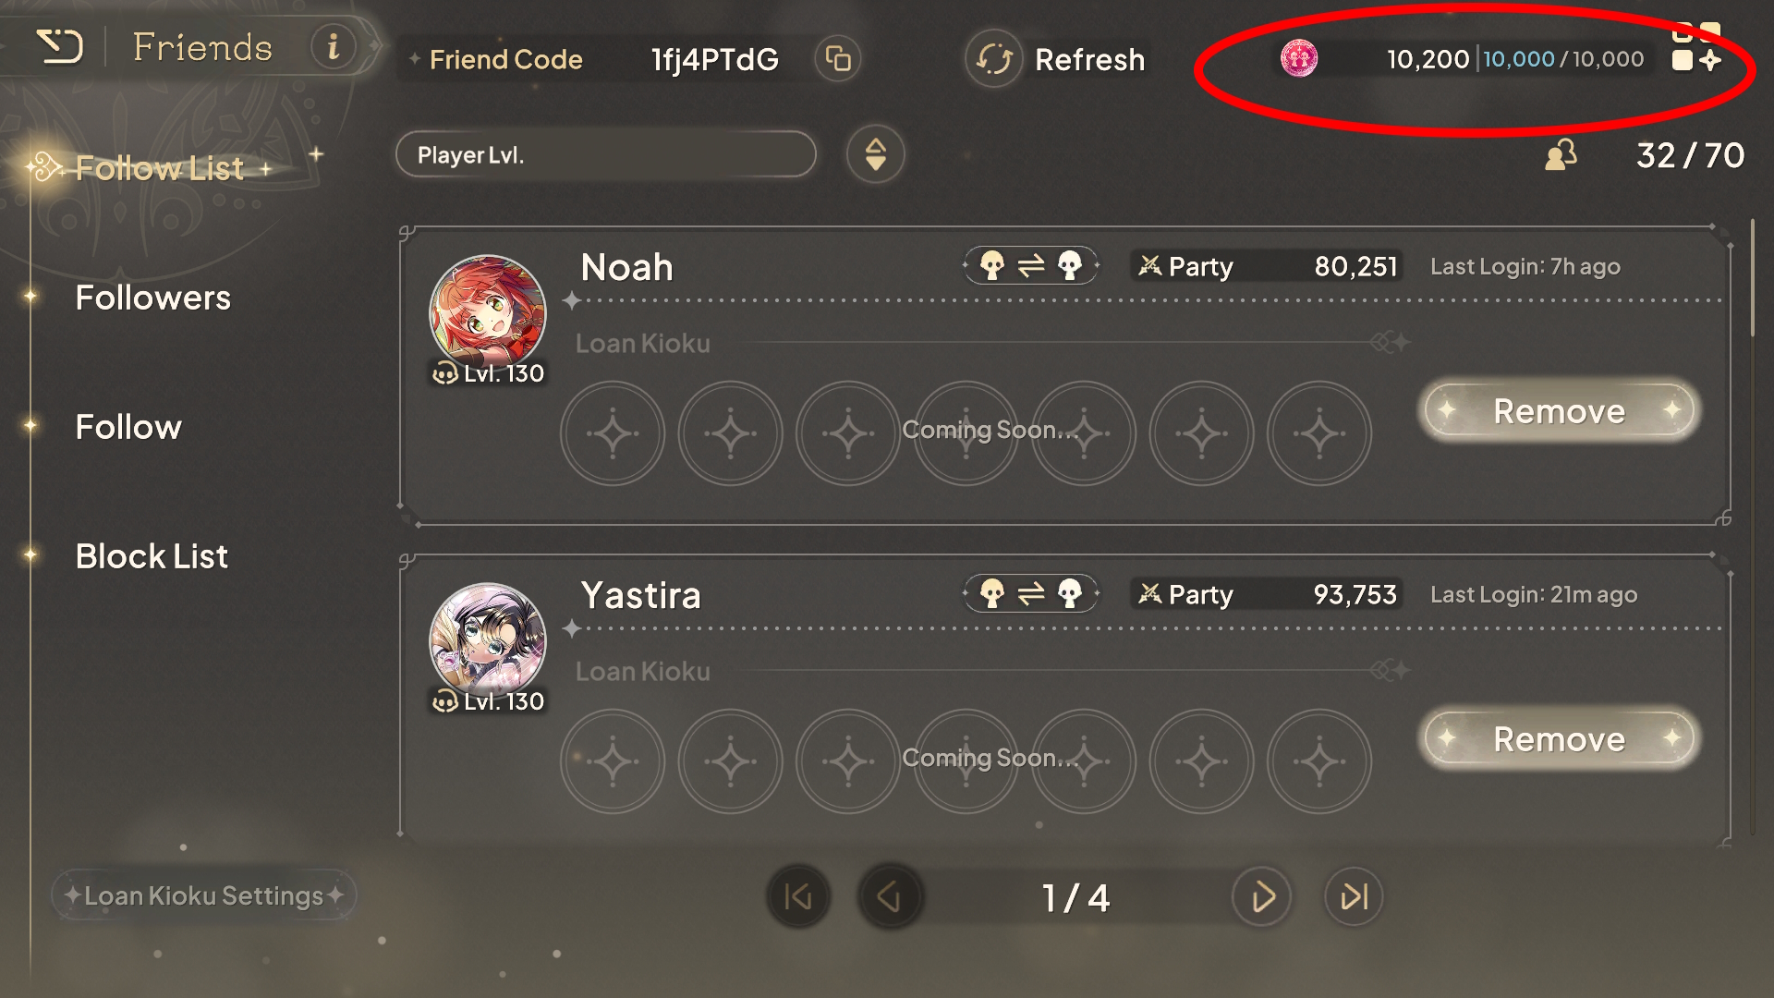Toggle the sort order arrows beside Player Lvl.

(x=875, y=154)
